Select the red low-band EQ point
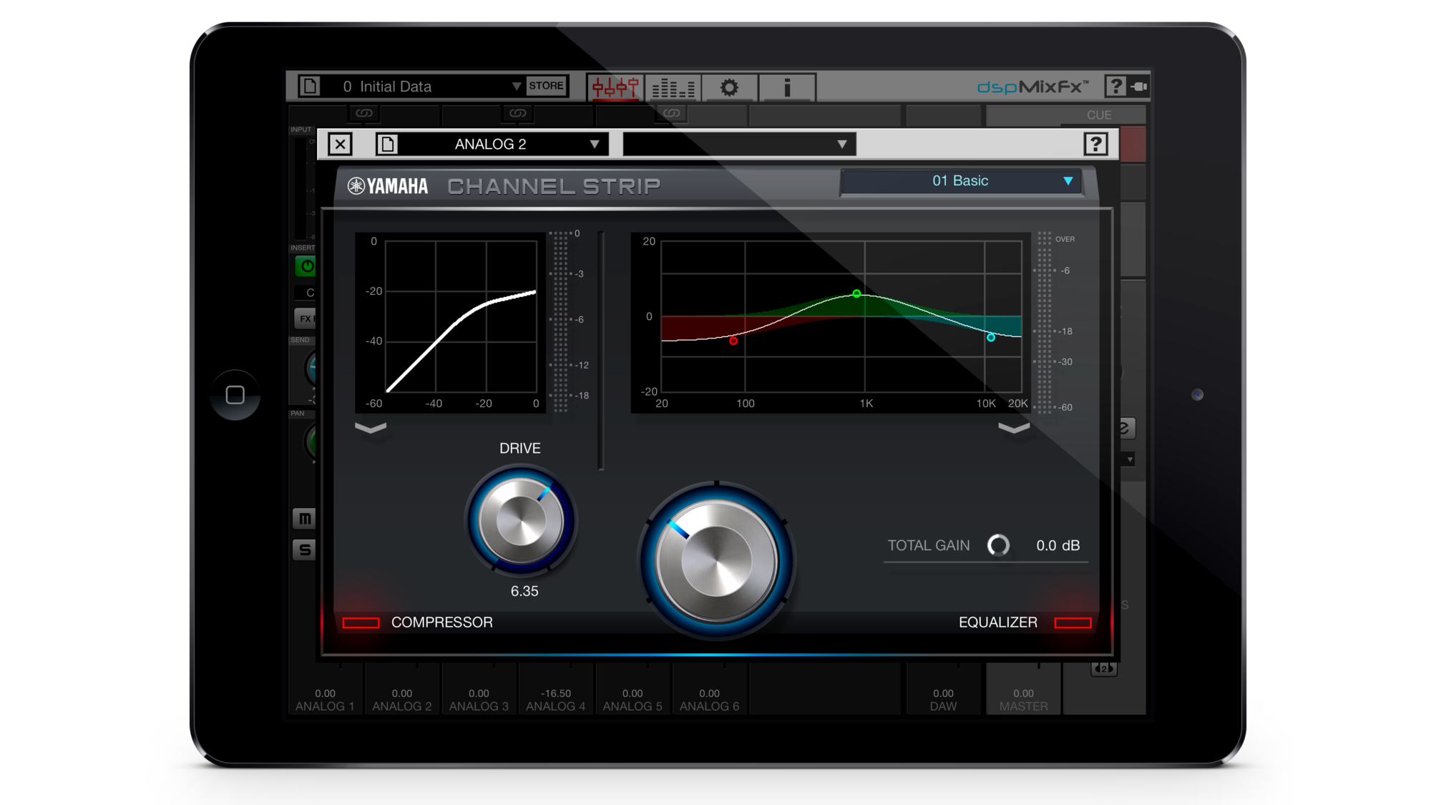1431x805 pixels. coord(733,341)
